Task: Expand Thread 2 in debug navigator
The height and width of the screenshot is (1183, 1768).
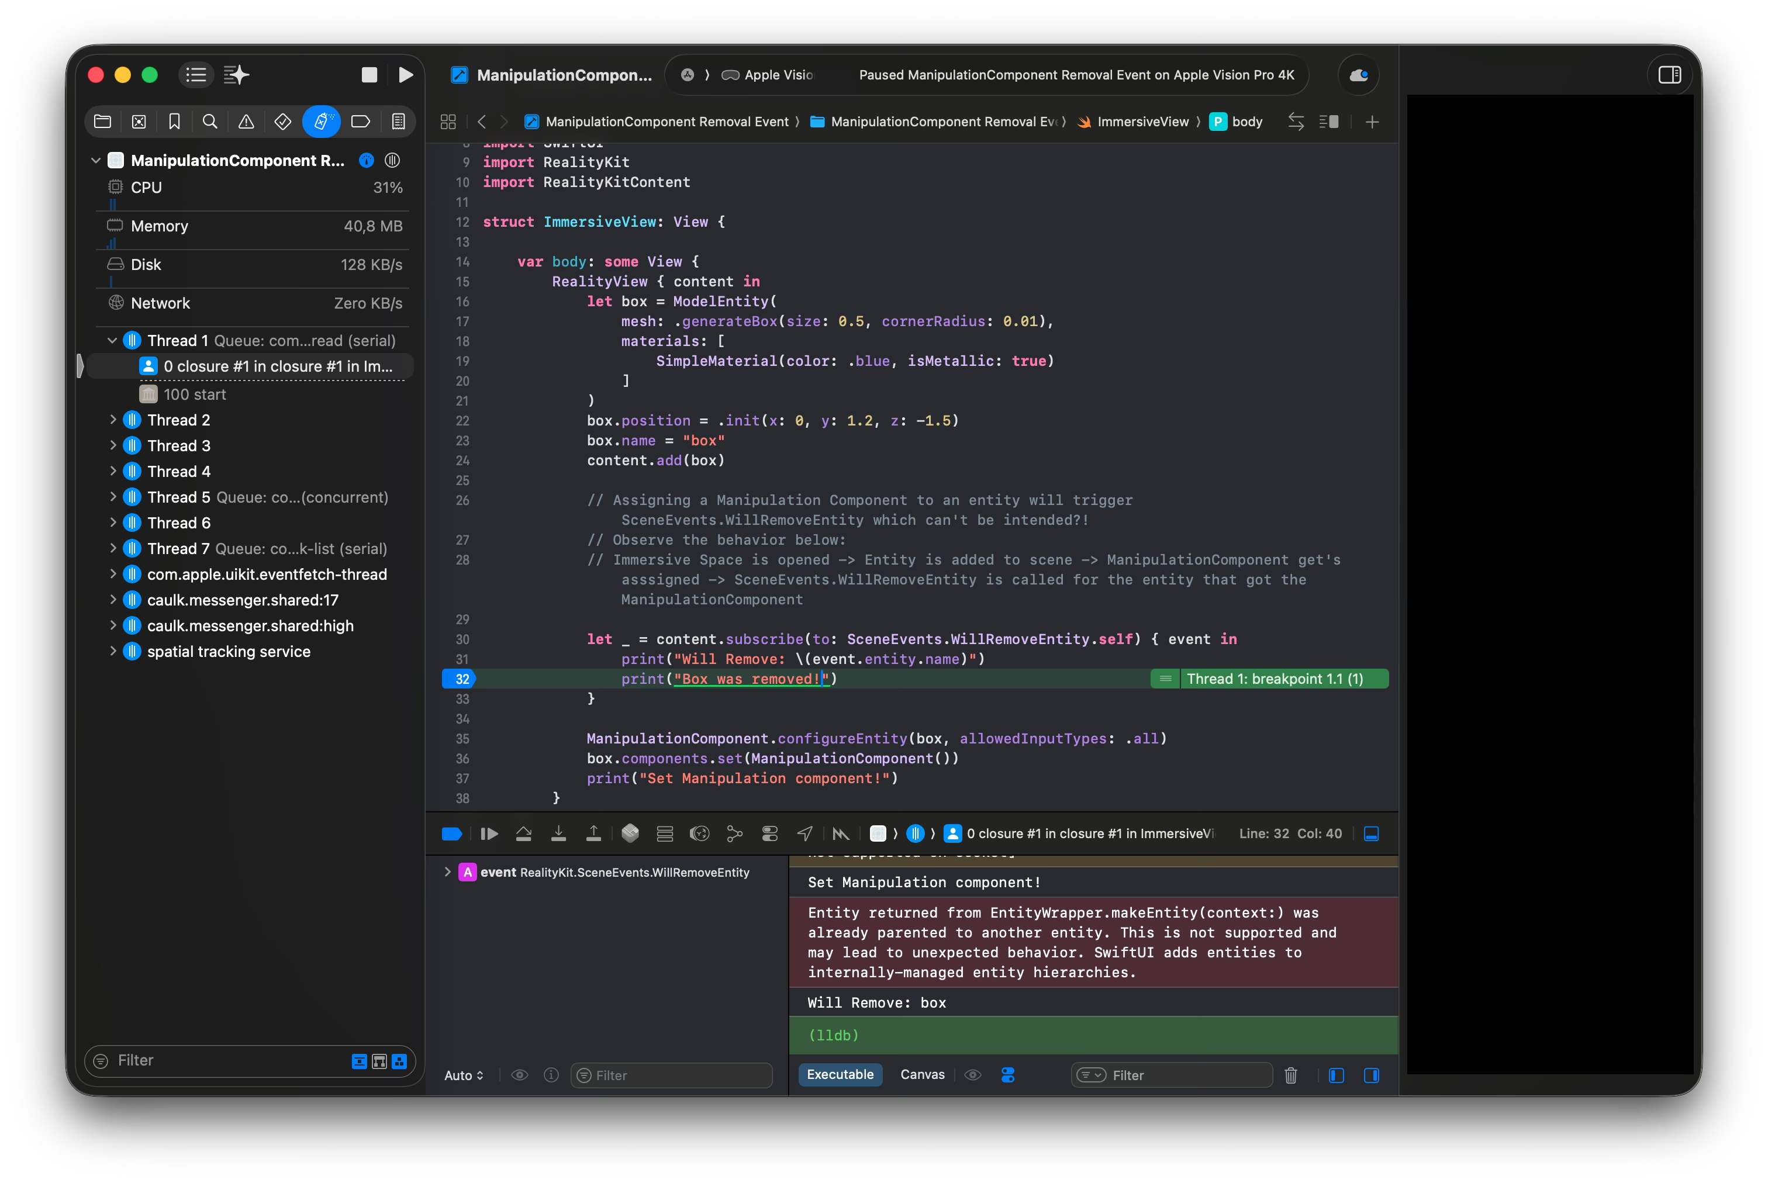Action: pos(113,420)
